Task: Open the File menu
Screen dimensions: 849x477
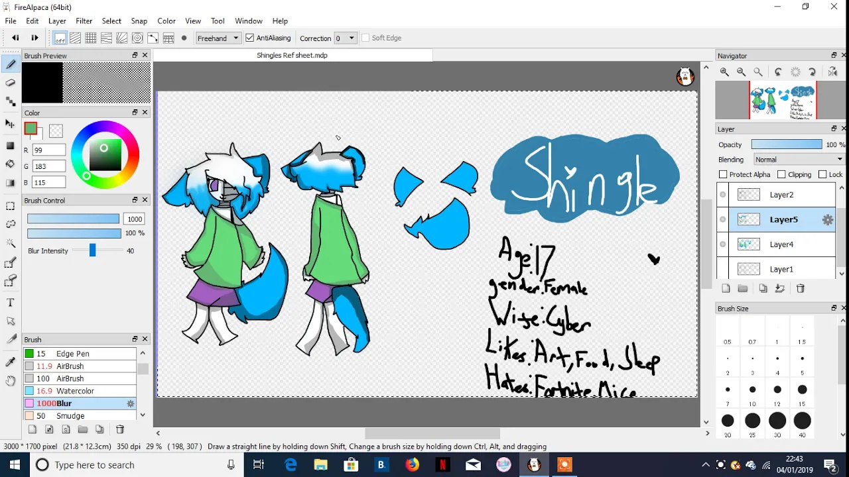Action: pyautogui.click(x=11, y=21)
